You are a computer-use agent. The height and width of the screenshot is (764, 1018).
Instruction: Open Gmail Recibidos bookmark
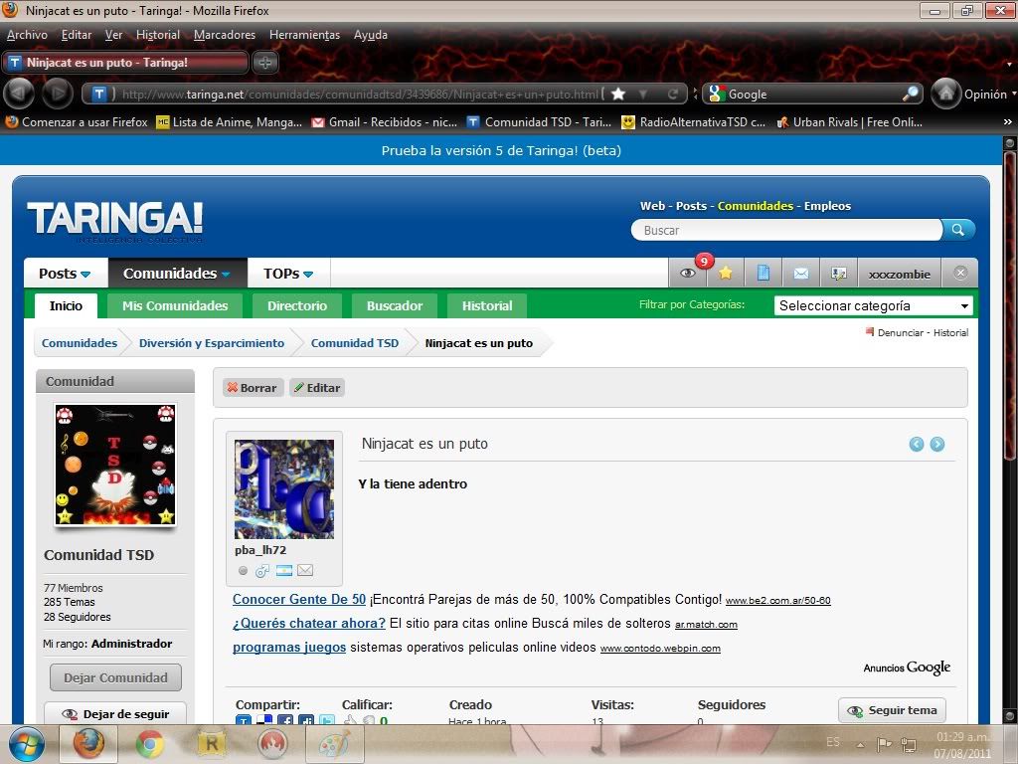[x=385, y=122]
